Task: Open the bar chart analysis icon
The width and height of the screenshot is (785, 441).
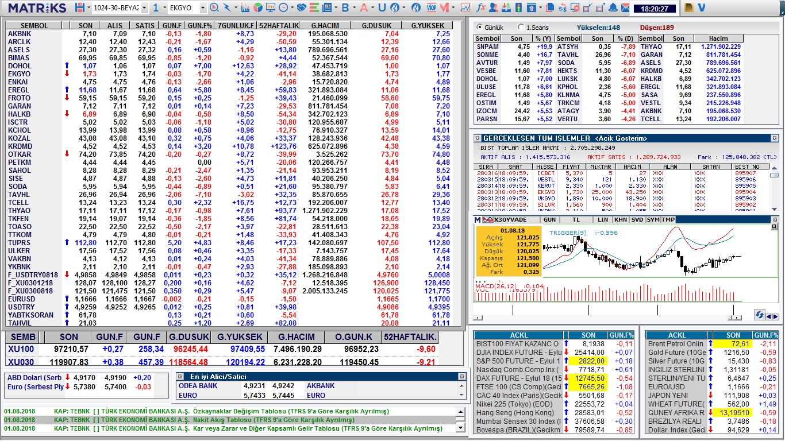Action: tap(245, 8)
